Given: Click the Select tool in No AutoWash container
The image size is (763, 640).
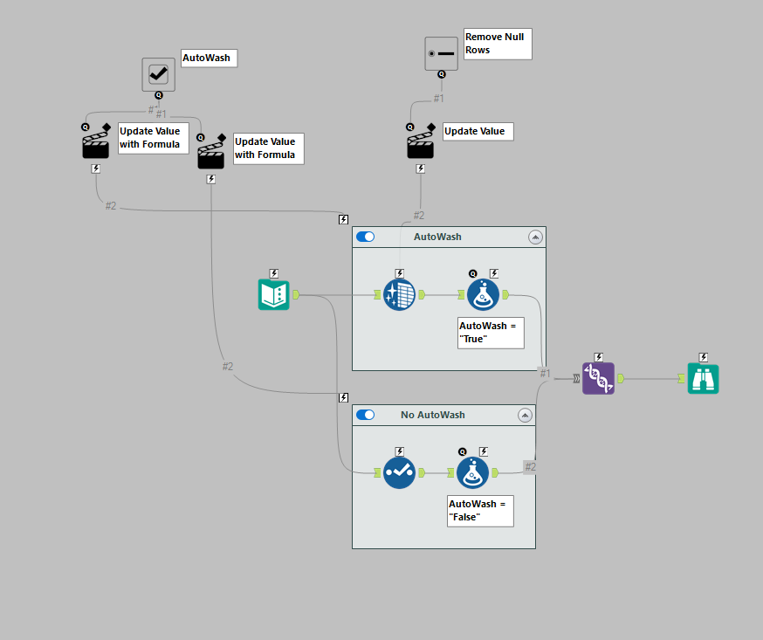Looking at the screenshot, I should point(399,472).
